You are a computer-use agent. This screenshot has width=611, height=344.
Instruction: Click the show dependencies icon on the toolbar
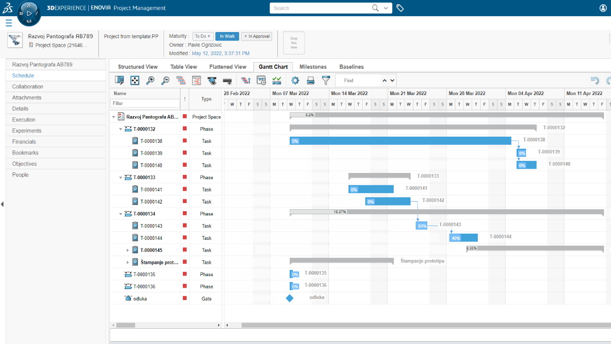(x=180, y=80)
